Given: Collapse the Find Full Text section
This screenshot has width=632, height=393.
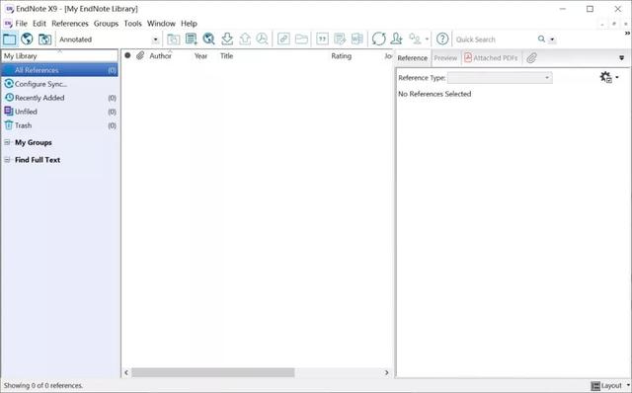Looking at the screenshot, I should click(x=7, y=160).
